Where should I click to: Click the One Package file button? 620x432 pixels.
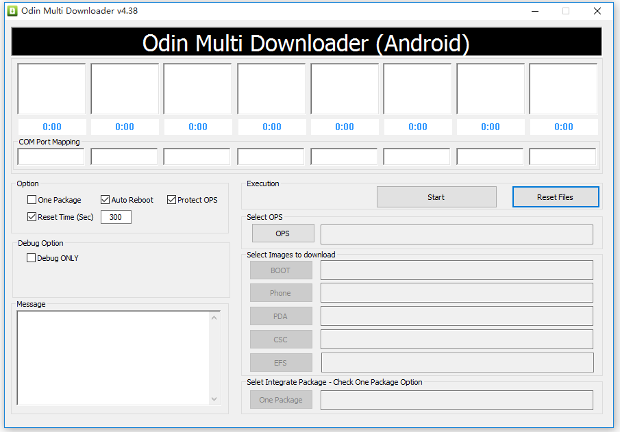(x=281, y=400)
